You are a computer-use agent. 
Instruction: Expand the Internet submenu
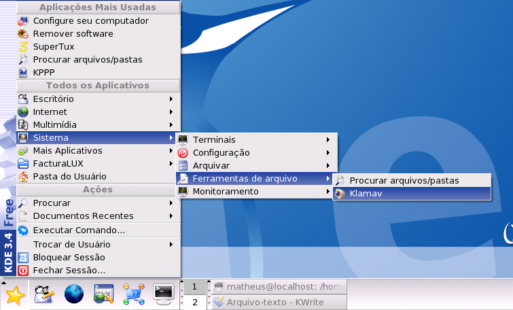click(x=50, y=112)
